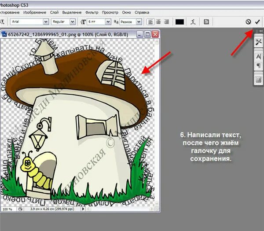The width and height of the screenshot is (264, 231).
Task: Open the Create warped text dialog
Action: tap(193, 22)
